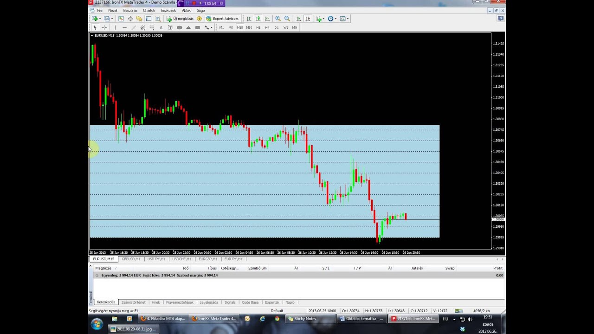Viewport: 594px width, 334px height.
Task: Select the horizontal line drawing tool
Action: click(x=125, y=27)
